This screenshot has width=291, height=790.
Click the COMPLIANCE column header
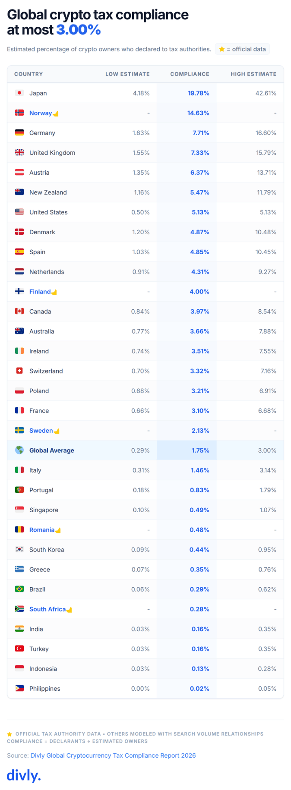[x=190, y=74]
